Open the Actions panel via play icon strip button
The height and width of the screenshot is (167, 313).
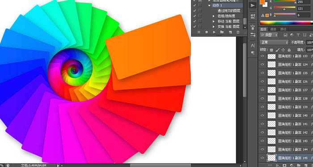(253, 5)
